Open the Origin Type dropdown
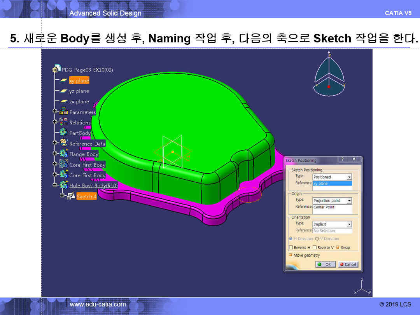Screen dimensions: 420x315 [x=349, y=201]
